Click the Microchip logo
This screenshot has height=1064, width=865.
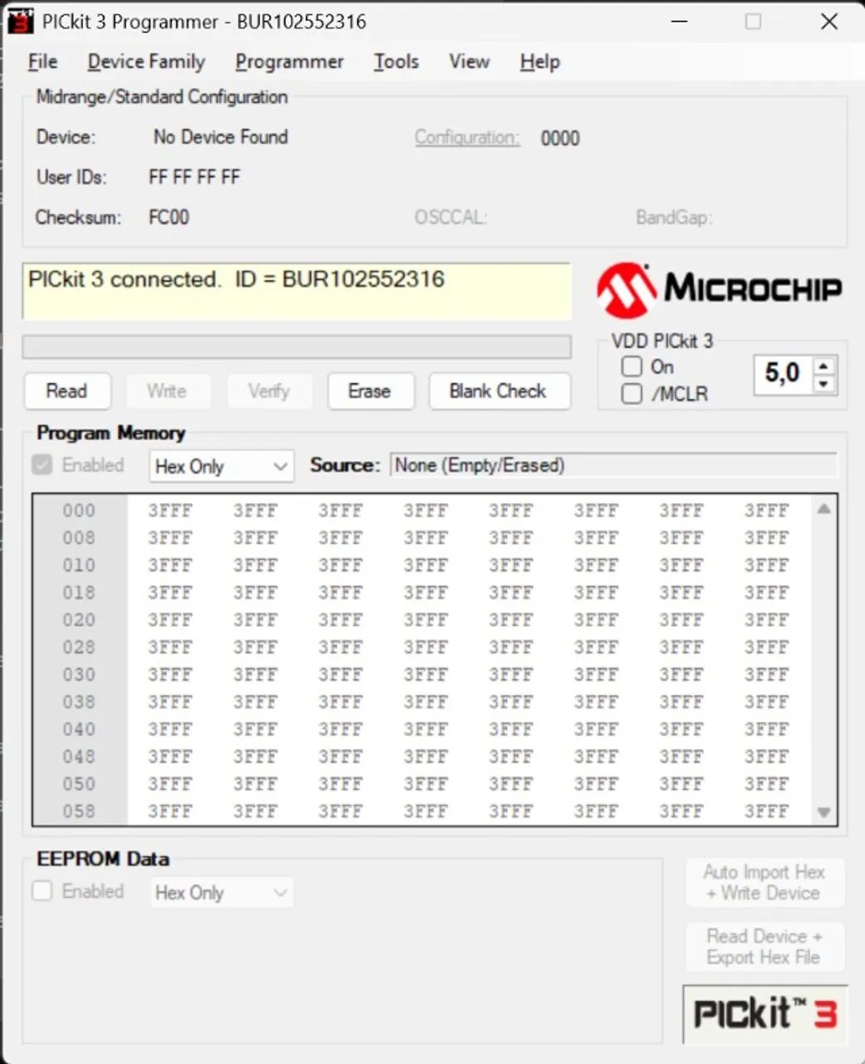click(x=719, y=290)
